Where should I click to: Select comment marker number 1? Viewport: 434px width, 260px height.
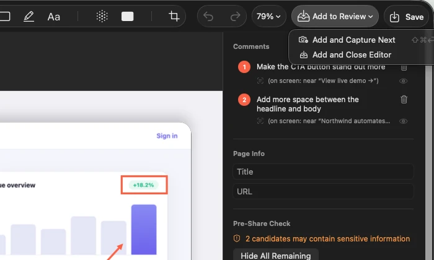(244, 67)
